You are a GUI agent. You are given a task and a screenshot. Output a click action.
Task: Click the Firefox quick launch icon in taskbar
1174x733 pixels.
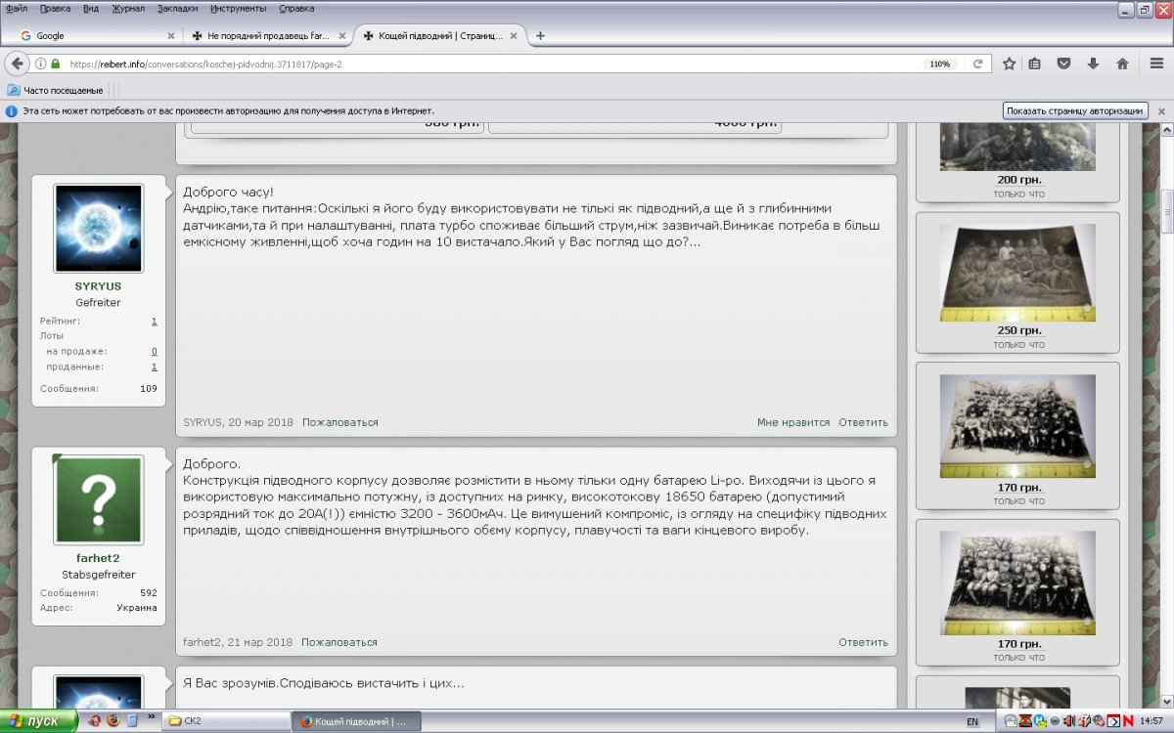(x=113, y=721)
